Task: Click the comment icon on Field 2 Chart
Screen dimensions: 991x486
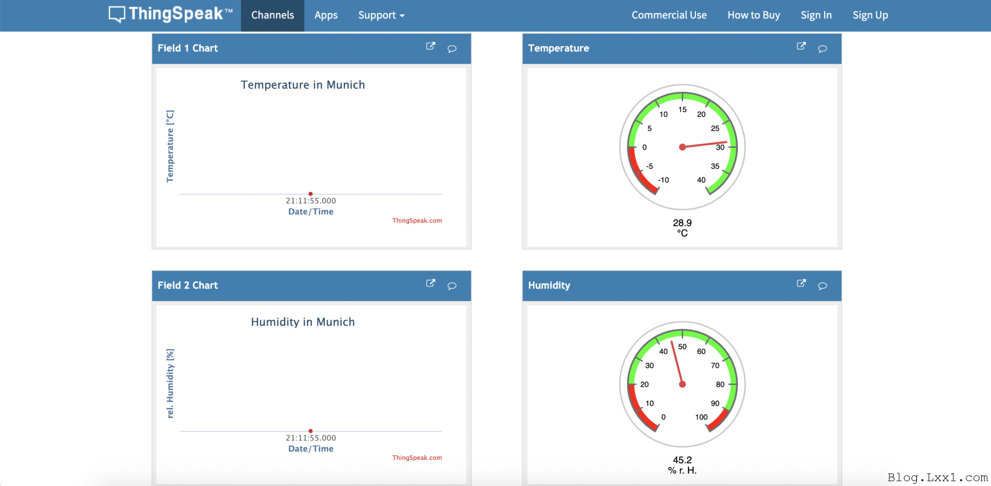Action: pyautogui.click(x=452, y=286)
